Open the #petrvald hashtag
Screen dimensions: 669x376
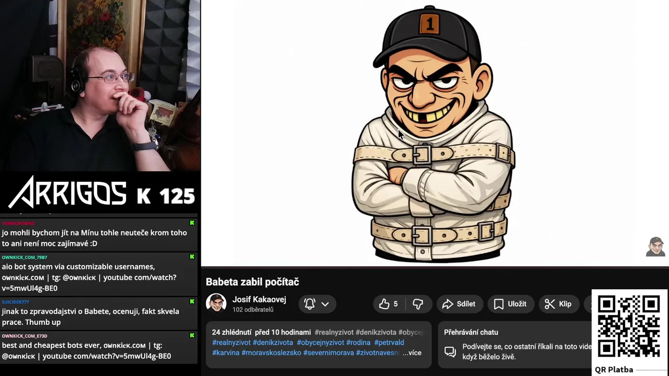pyautogui.click(x=389, y=343)
